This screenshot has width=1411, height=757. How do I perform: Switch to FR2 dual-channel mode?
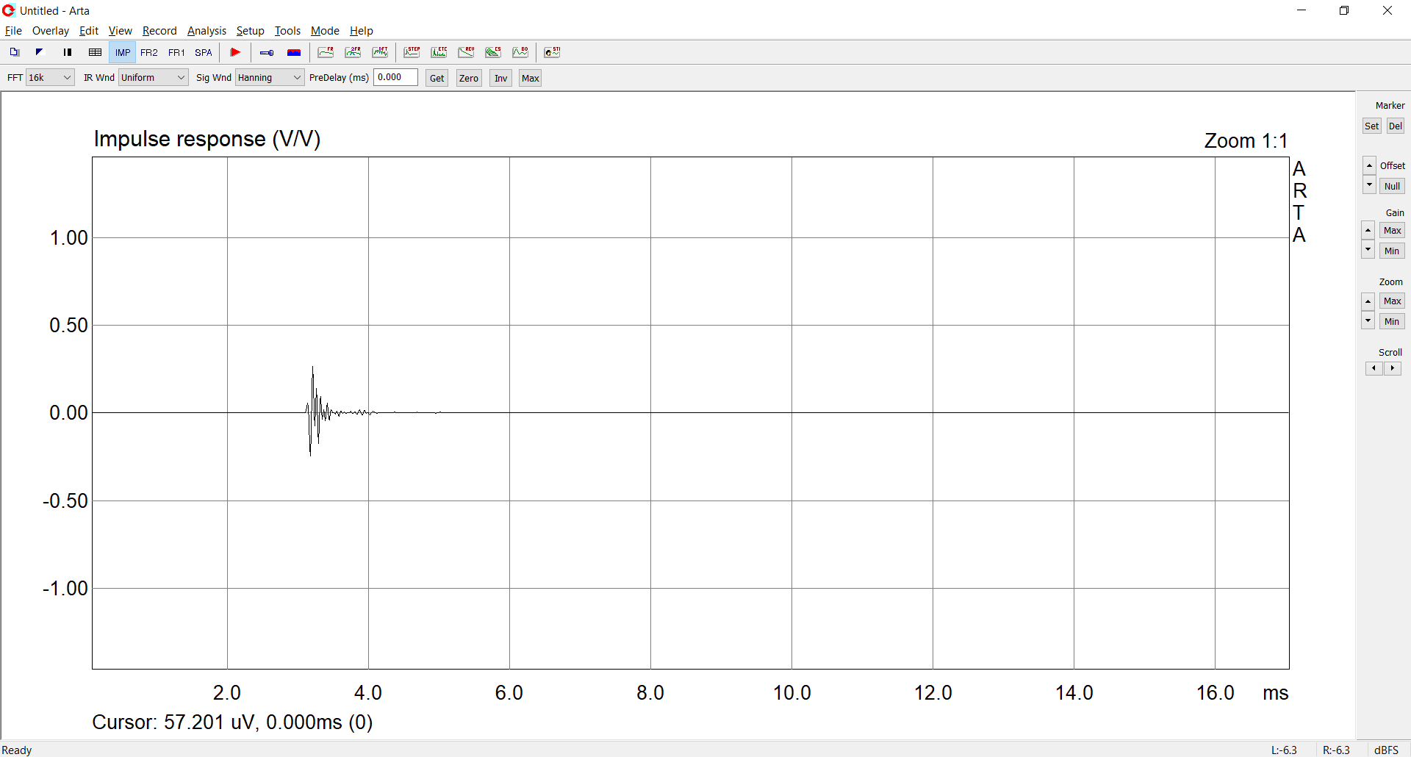pyautogui.click(x=149, y=52)
